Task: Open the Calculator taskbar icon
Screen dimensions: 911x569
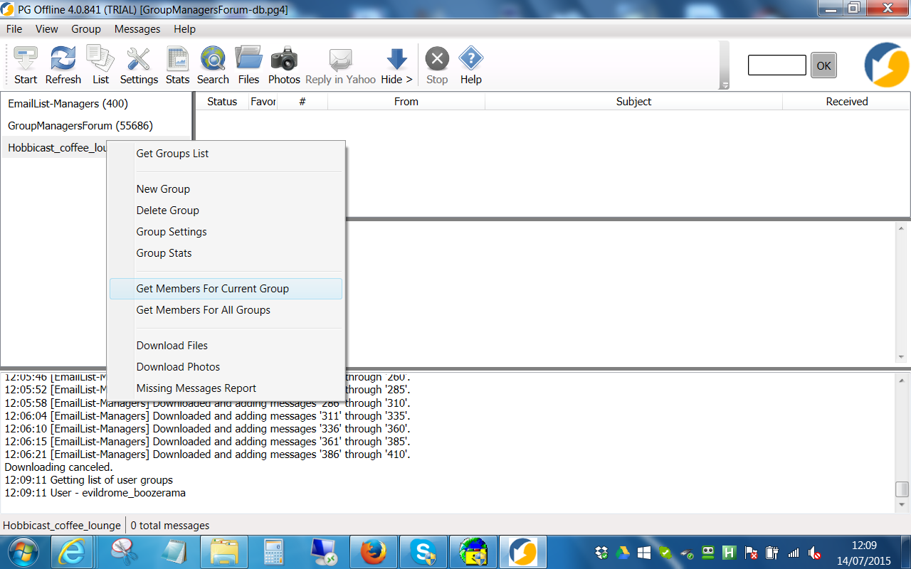Action: (x=274, y=552)
